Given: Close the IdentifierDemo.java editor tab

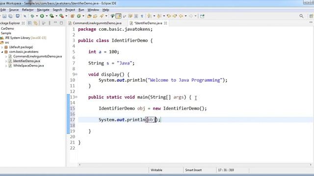Looking at the screenshot, I should (165, 23).
